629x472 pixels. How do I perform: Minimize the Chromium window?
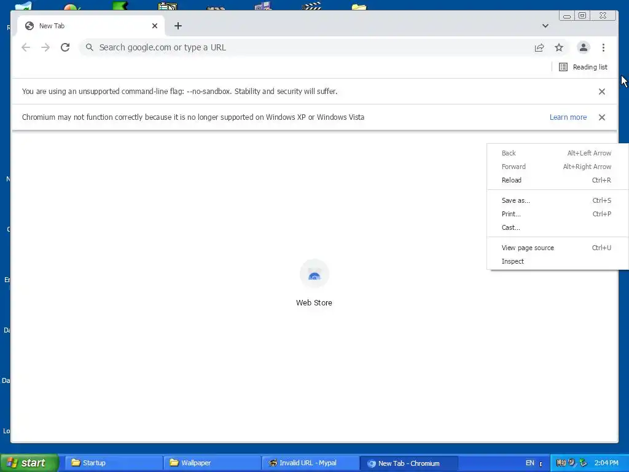(x=567, y=15)
